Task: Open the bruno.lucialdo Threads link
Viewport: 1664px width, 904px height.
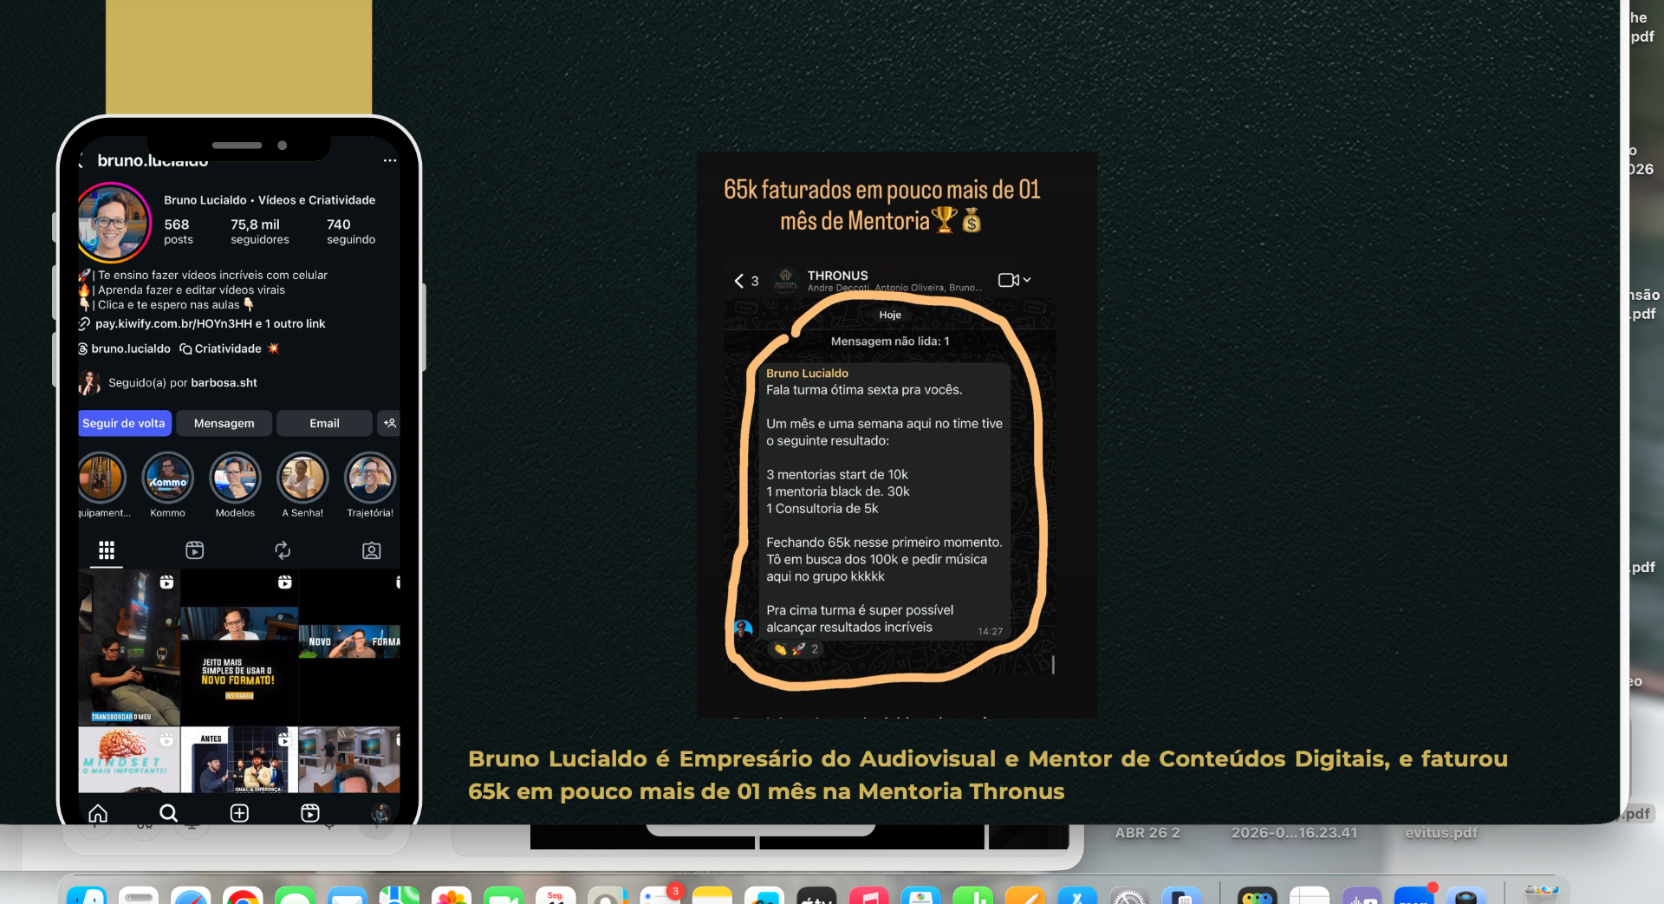Action: (x=125, y=348)
